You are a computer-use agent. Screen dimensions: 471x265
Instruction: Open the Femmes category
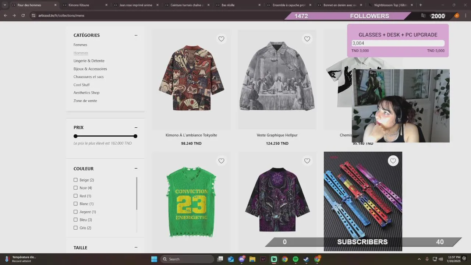click(x=80, y=45)
